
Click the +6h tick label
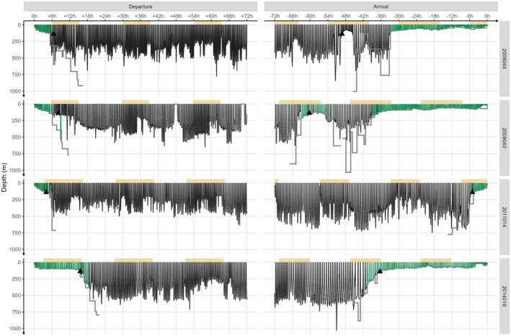pyautogui.click(x=52, y=16)
